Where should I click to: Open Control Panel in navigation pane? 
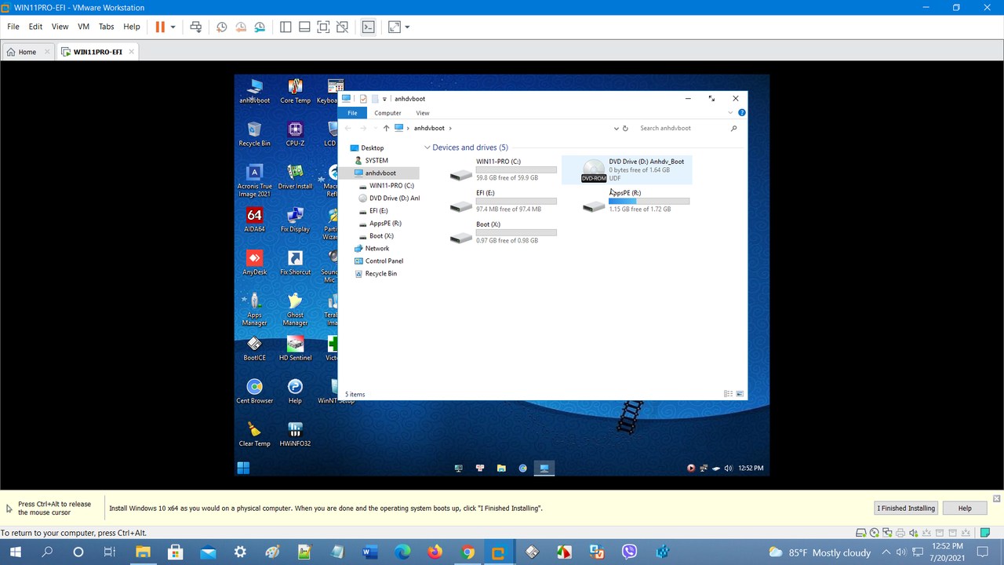click(x=384, y=261)
